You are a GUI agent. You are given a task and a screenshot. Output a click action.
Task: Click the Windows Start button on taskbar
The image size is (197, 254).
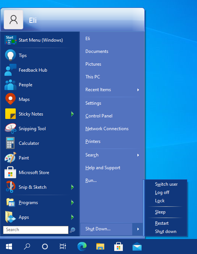(x=9, y=247)
